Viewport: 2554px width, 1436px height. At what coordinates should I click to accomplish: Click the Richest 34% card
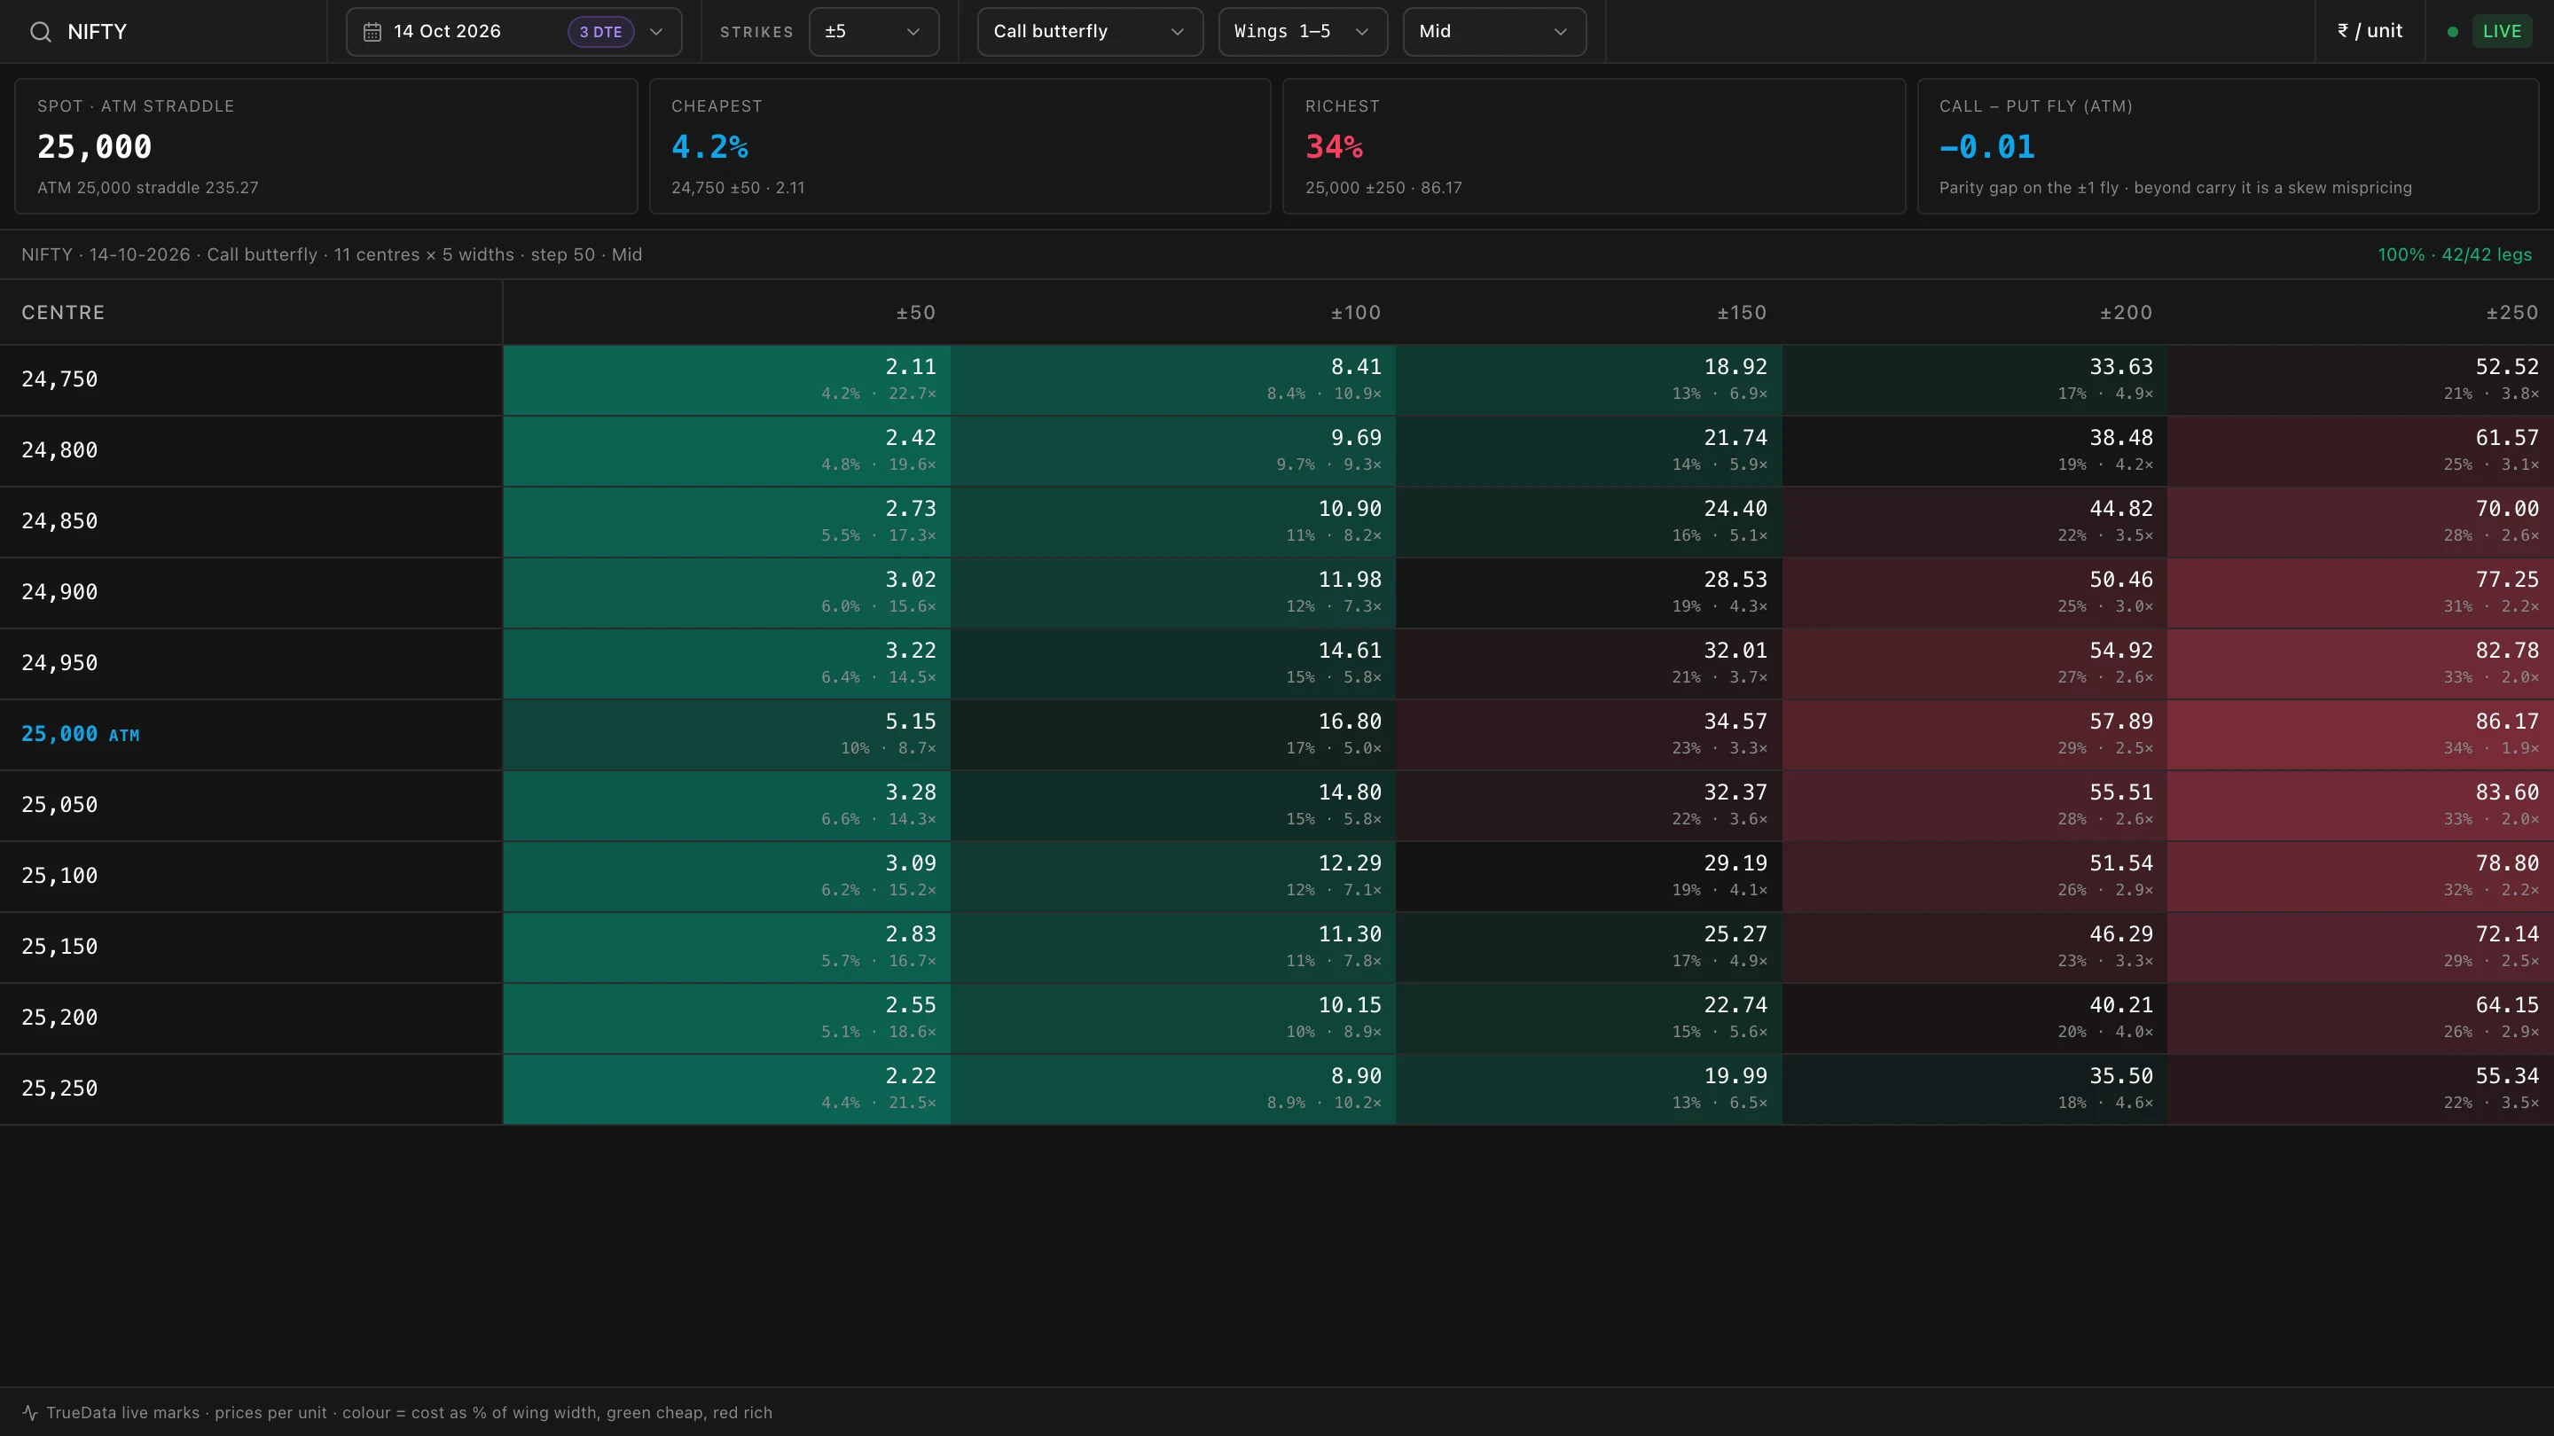1594,146
